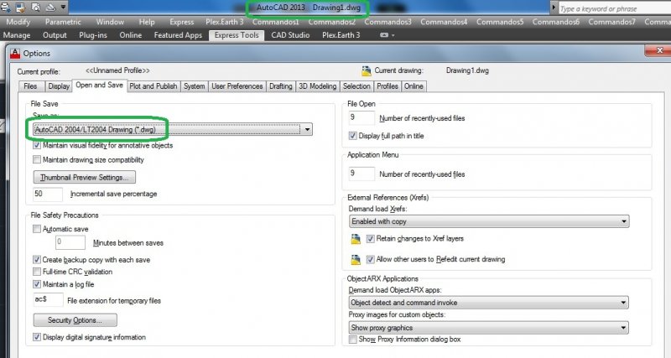Click the Security Options button
The image size is (671, 358).
(75, 320)
